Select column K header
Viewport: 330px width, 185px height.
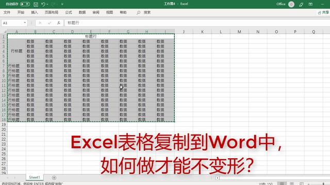click(x=202, y=32)
